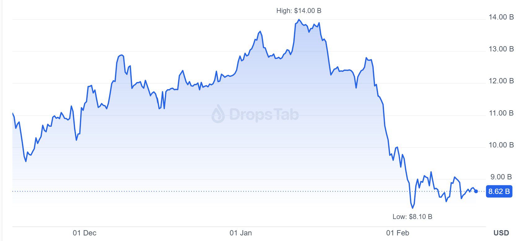
Task: Click the 9.00 B axis value
Action: (x=501, y=177)
